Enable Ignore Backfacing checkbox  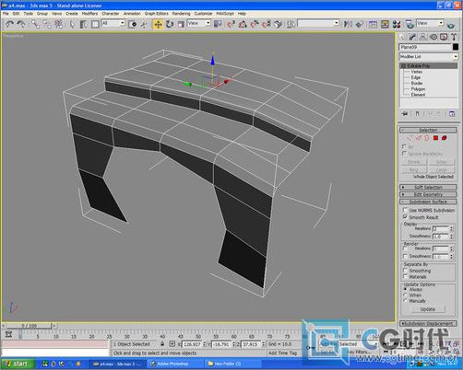(x=405, y=153)
